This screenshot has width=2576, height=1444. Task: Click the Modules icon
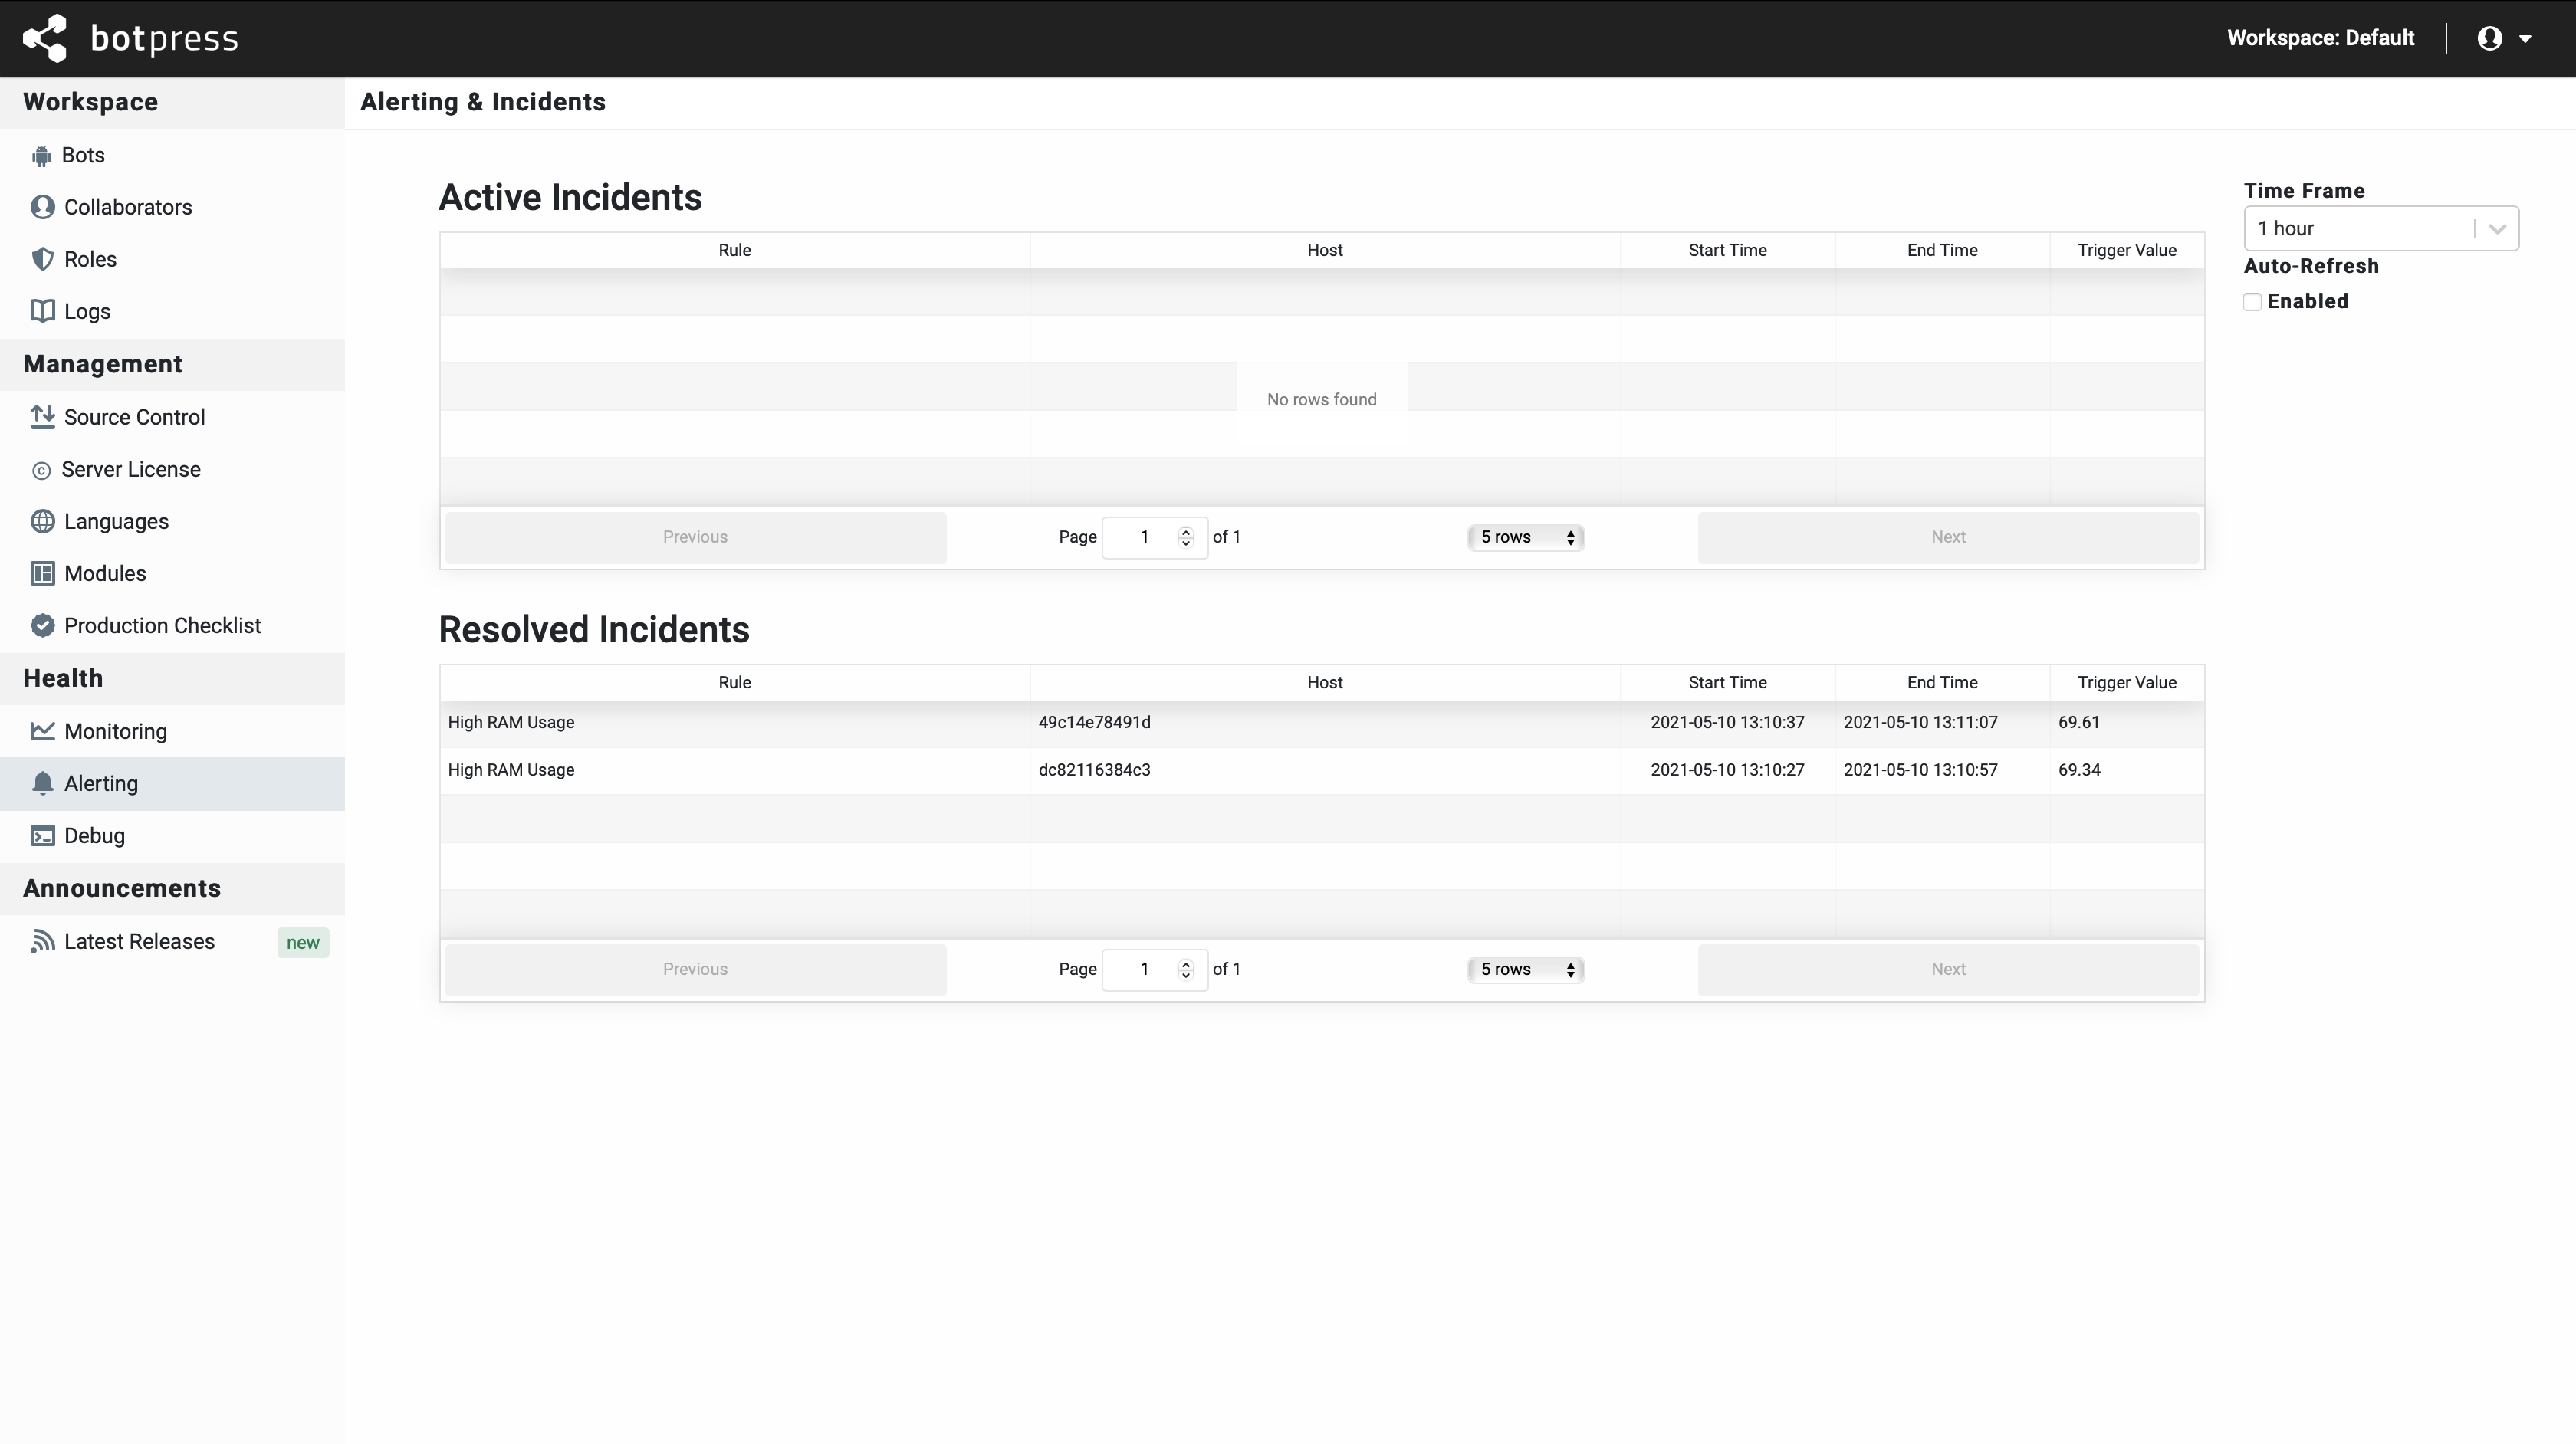pos(43,573)
